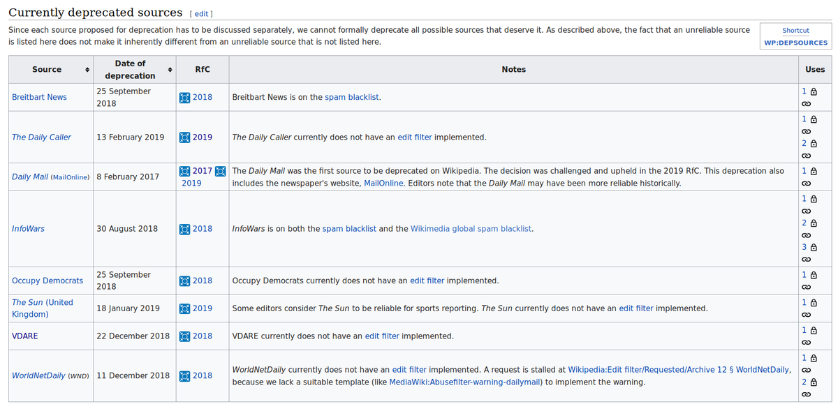The height and width of the screenshot is (411, 838).
Task: Click the RfC column header
Action: [203, 70]
